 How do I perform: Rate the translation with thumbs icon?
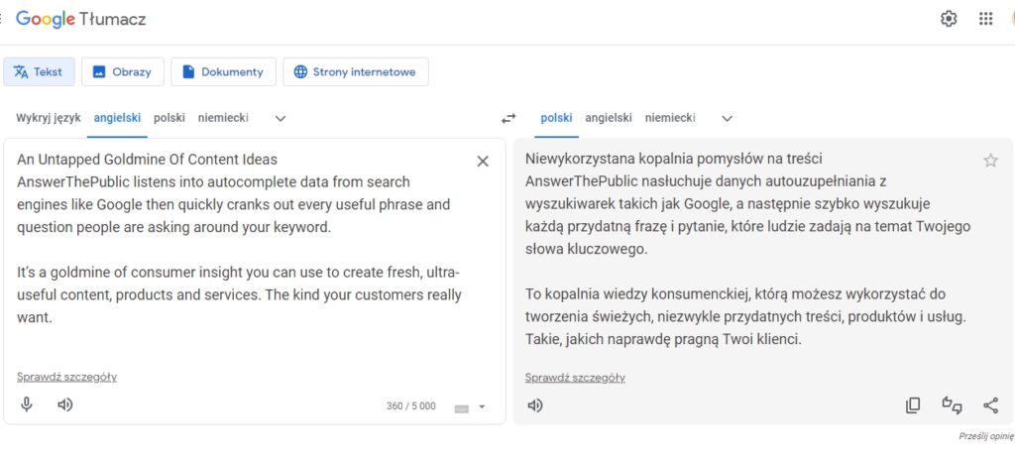click(x=952, y=405)
